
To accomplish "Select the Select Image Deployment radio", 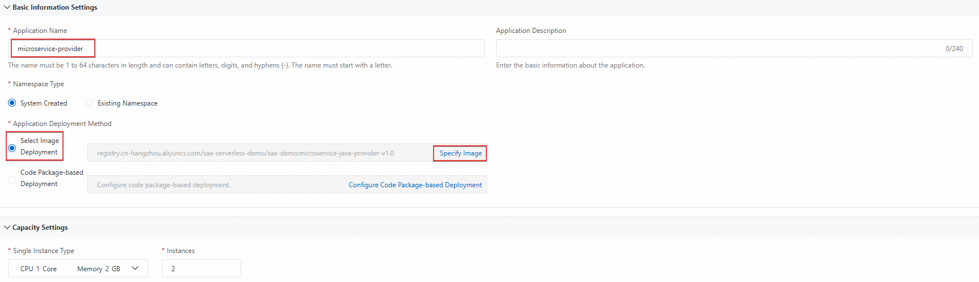I will (12, 148).
